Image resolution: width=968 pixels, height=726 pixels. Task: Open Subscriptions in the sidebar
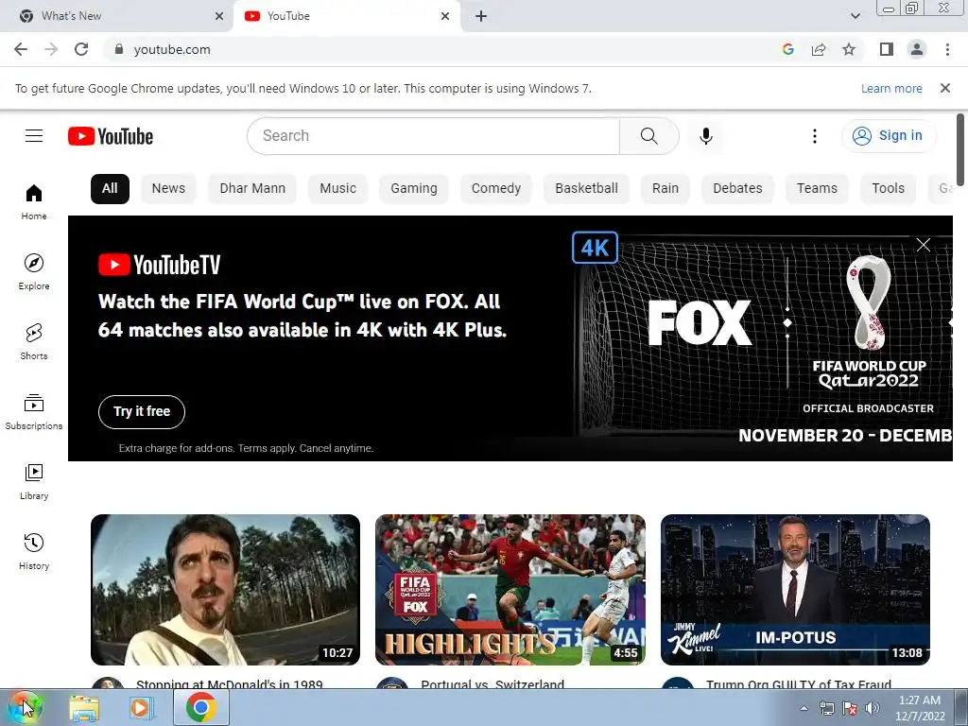tap(34, 412)
